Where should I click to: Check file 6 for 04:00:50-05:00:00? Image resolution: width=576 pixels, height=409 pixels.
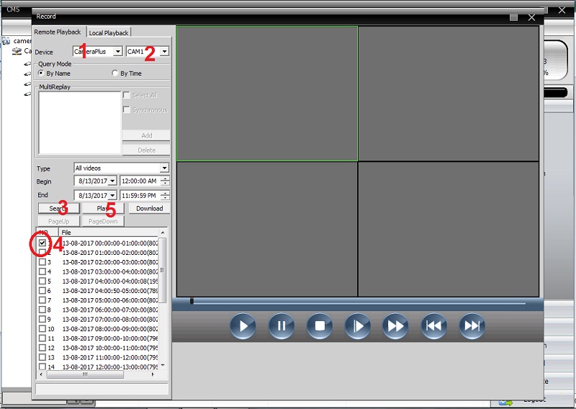coord(42,291)
